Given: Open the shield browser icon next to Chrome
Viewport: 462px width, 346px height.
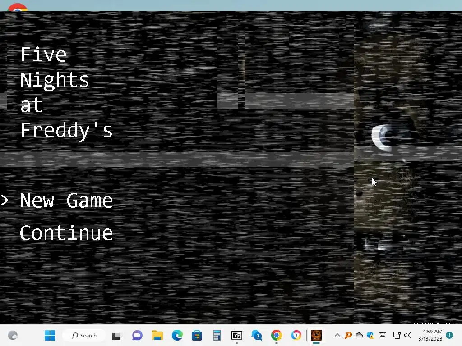Looking at the screenshot, I should click(x=296, y=335).
